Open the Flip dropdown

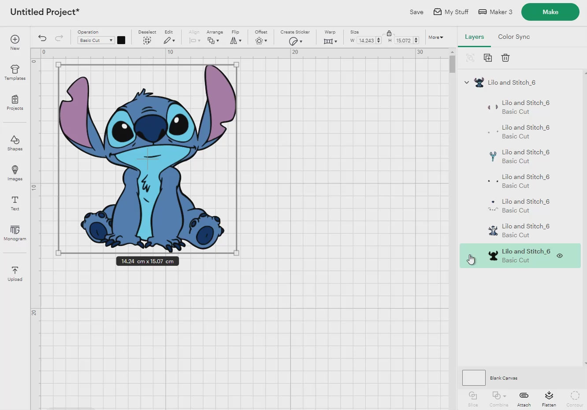pos(236,41)
